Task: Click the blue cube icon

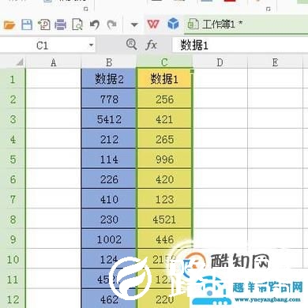Action: point(173,24)
